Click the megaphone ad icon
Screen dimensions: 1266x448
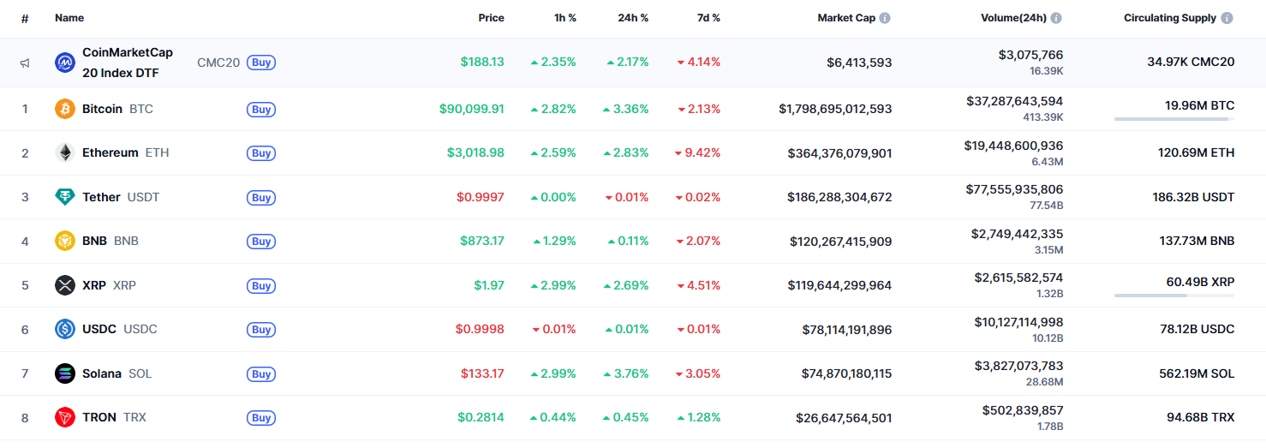pos(25,63)
